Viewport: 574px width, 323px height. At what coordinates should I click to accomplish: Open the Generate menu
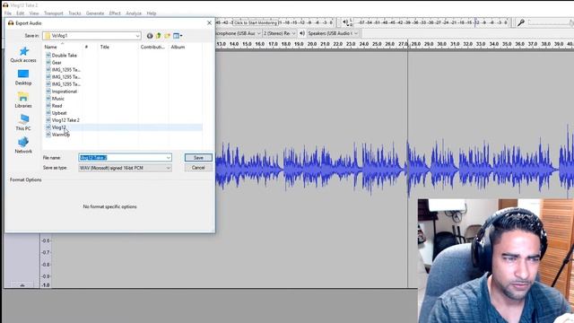point(95,13)
